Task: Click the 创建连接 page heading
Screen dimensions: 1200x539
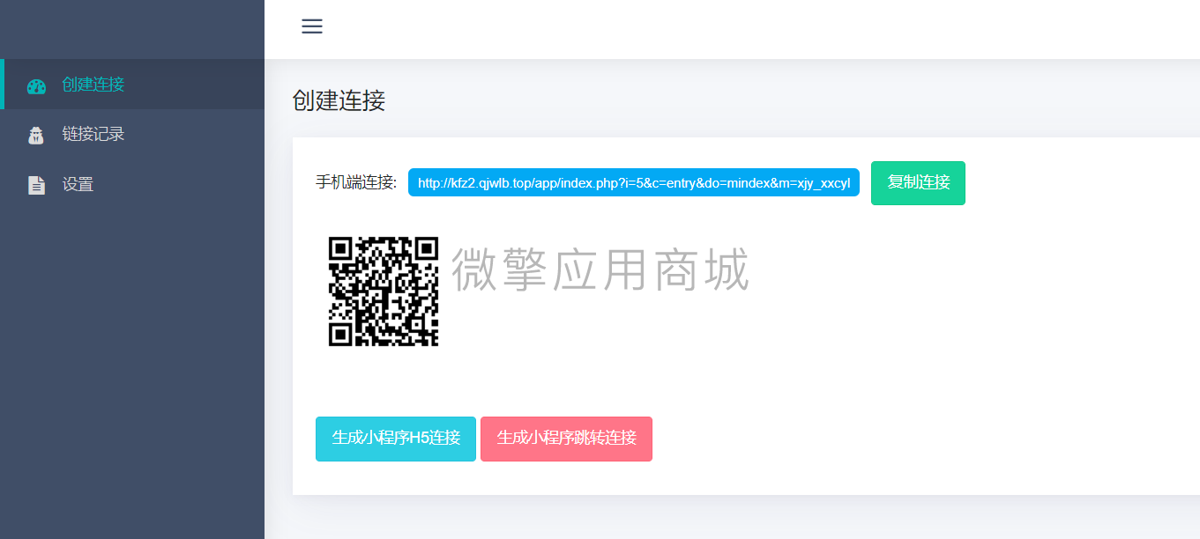Action: [339, 100]
